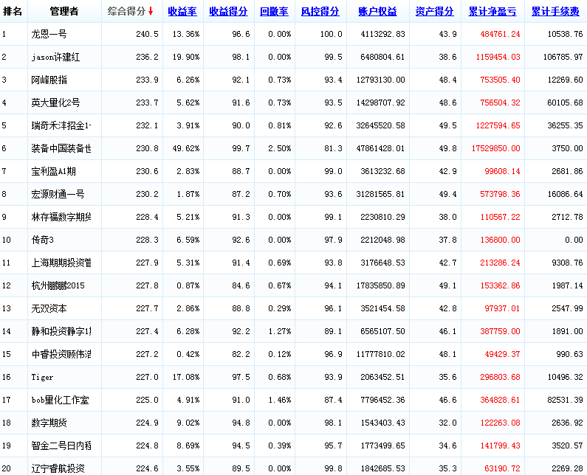Sort by 收益率 column header
The image size is (587, 475).
coord(182,12)
